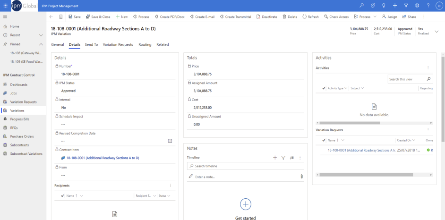Open the task flow assistant target icon
Viewport: 445px width, 220px height.
pyautogui.click(x=373, y=6)
